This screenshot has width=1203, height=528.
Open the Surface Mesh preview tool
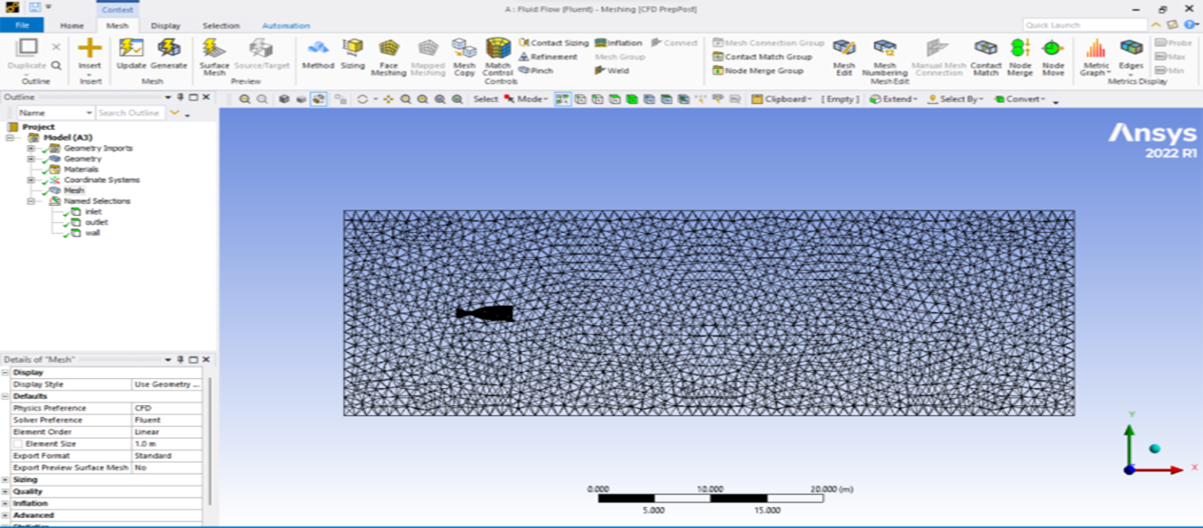pos(214,56)
